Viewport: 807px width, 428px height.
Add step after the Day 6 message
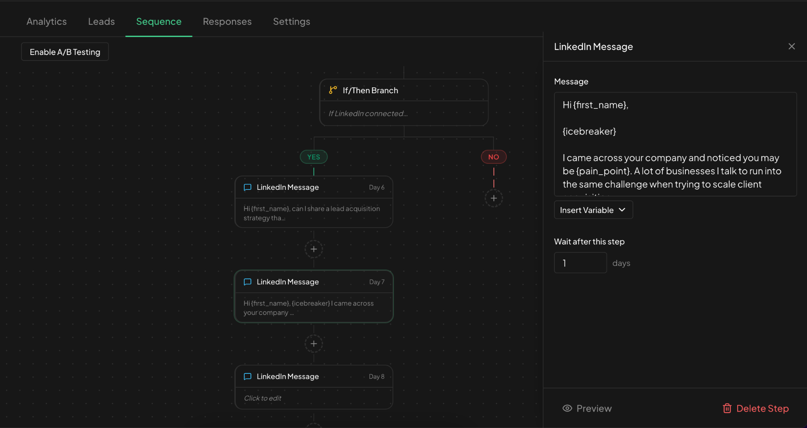(x=314, y=249)
